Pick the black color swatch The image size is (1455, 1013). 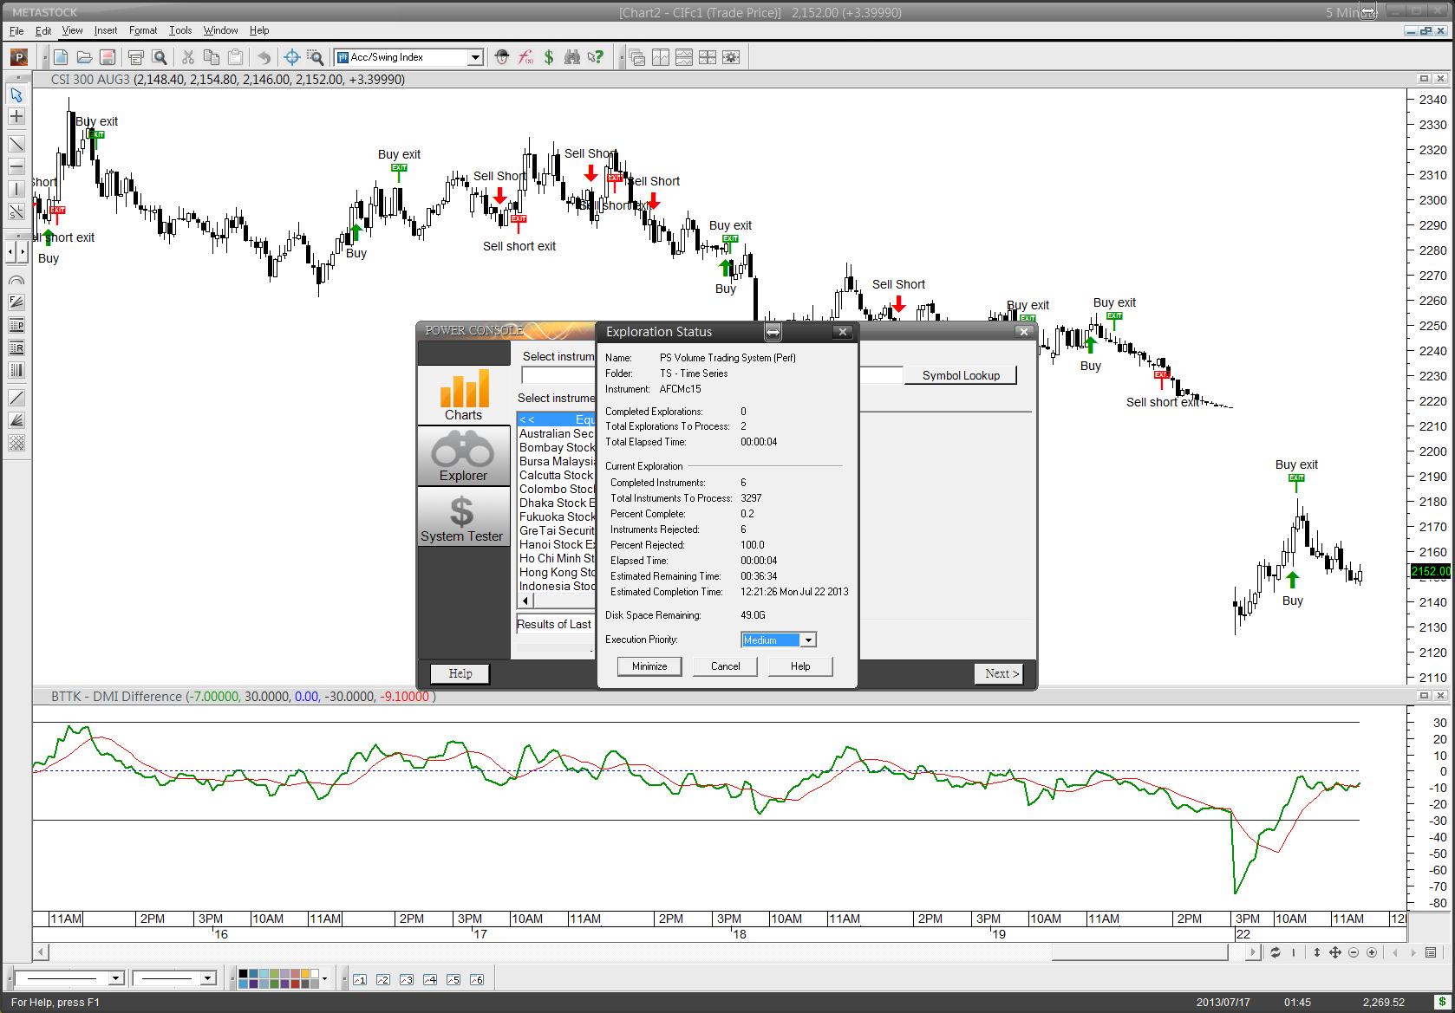point(243,974)
